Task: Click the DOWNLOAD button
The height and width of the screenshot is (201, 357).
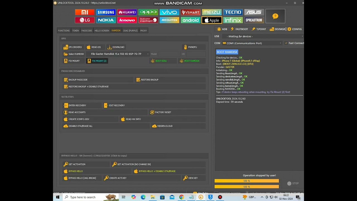Action: point(116,47)
